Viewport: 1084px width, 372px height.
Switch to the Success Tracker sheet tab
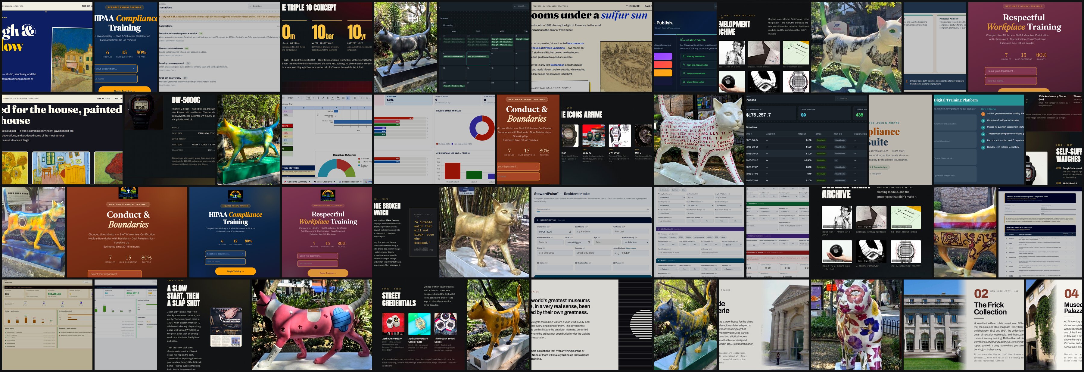(350, 182)
